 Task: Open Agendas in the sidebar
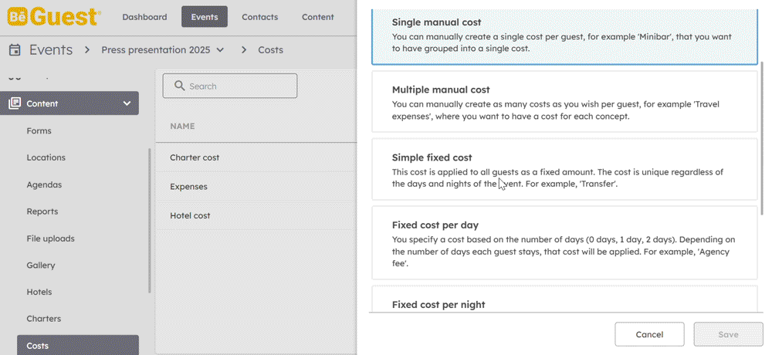point(44,184)
